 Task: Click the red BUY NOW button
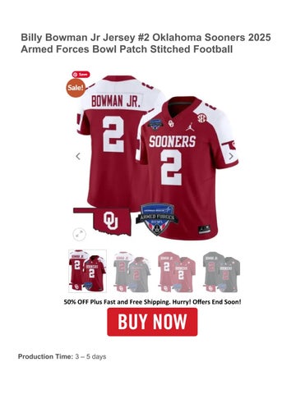tap(152, 322)
